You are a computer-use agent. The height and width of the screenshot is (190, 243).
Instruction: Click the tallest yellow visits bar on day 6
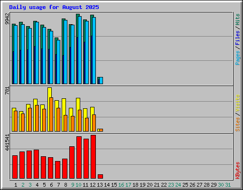49,93
